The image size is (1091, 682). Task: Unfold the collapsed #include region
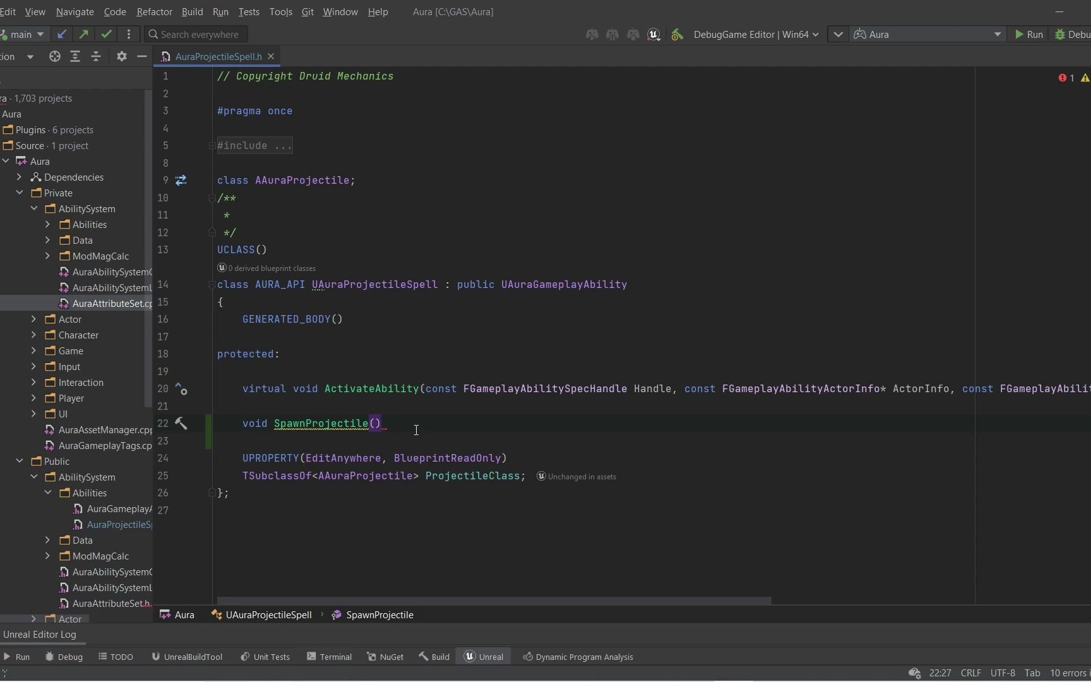(212, 146)
